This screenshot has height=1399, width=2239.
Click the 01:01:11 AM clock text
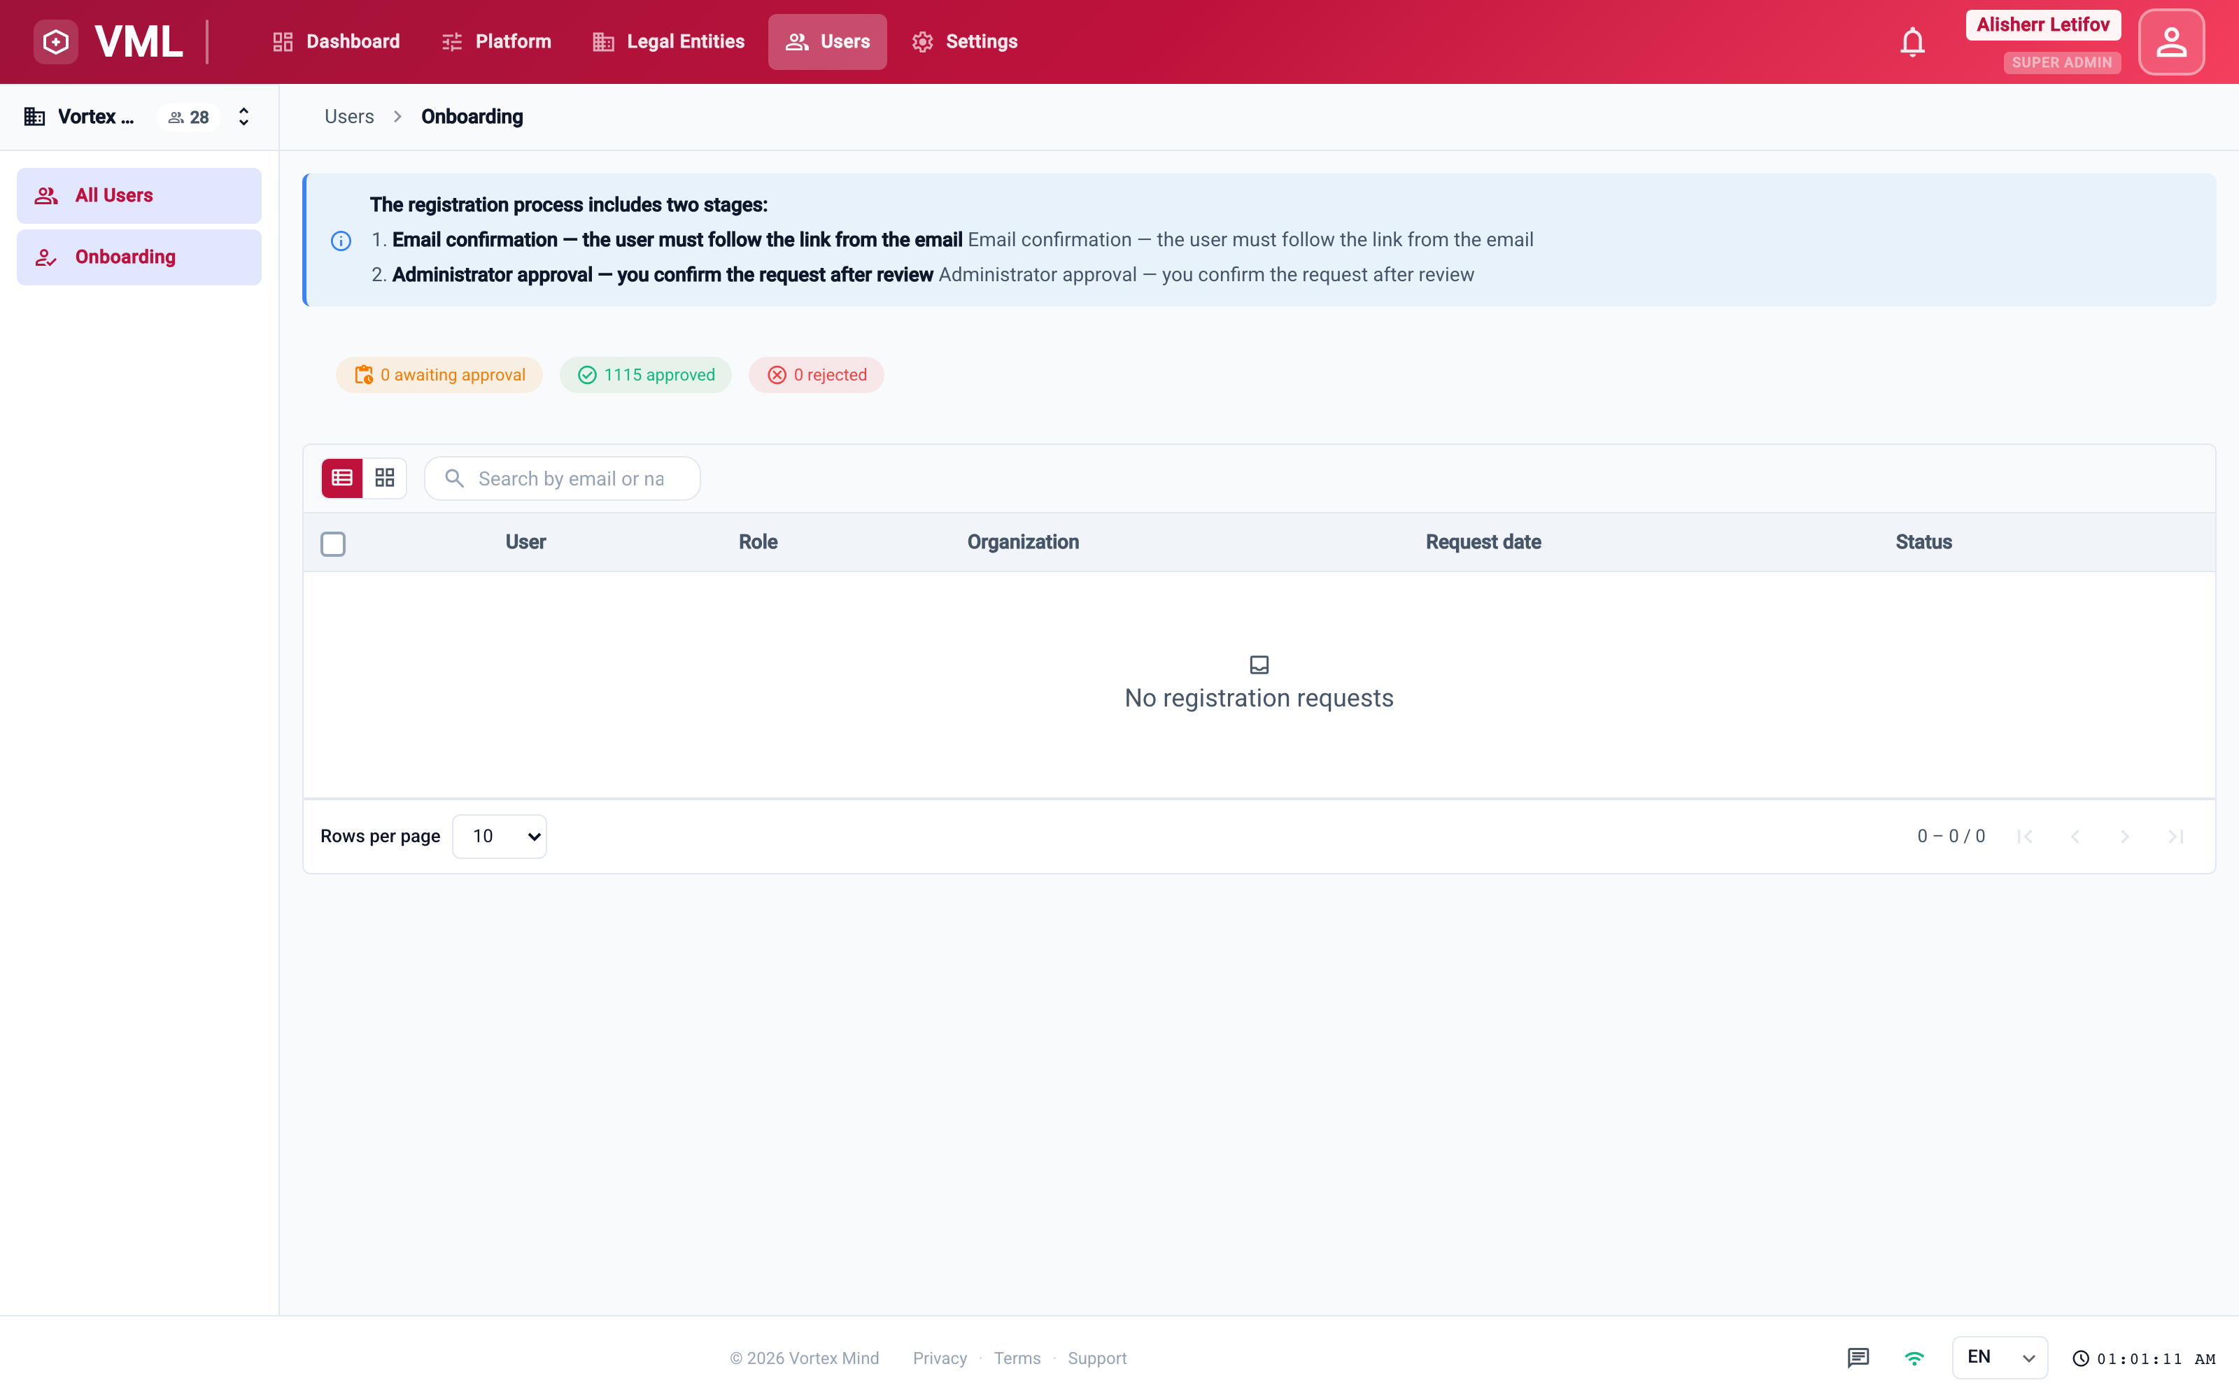coord(2156,1358)
